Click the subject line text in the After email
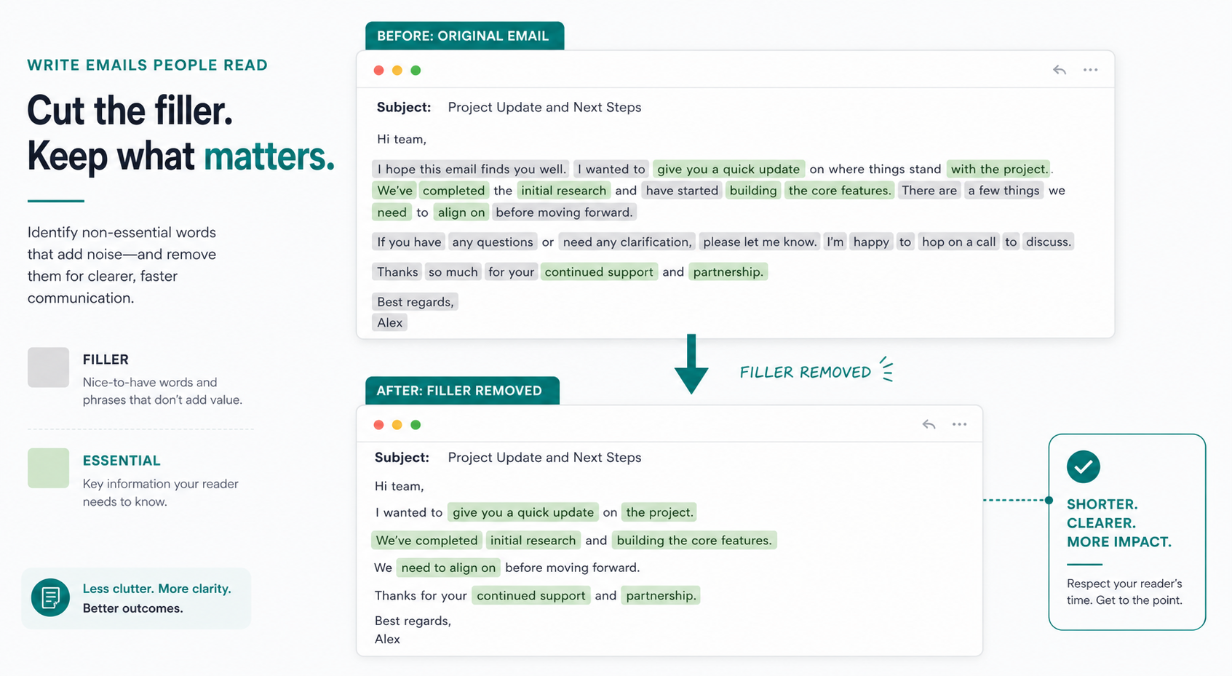 (544, 458)
